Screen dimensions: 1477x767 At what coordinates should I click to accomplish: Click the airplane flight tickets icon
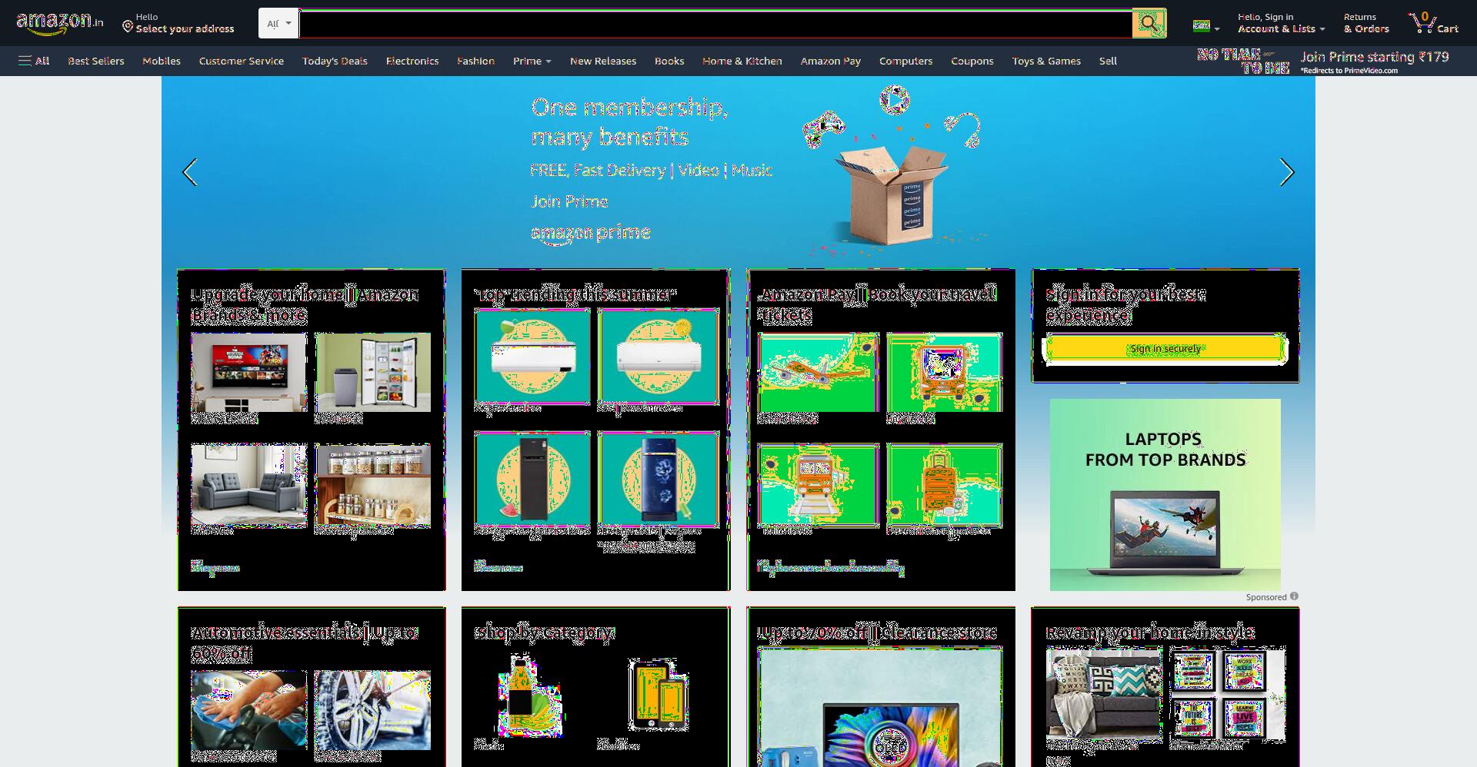pyautogui.click(x=819, y=373)
